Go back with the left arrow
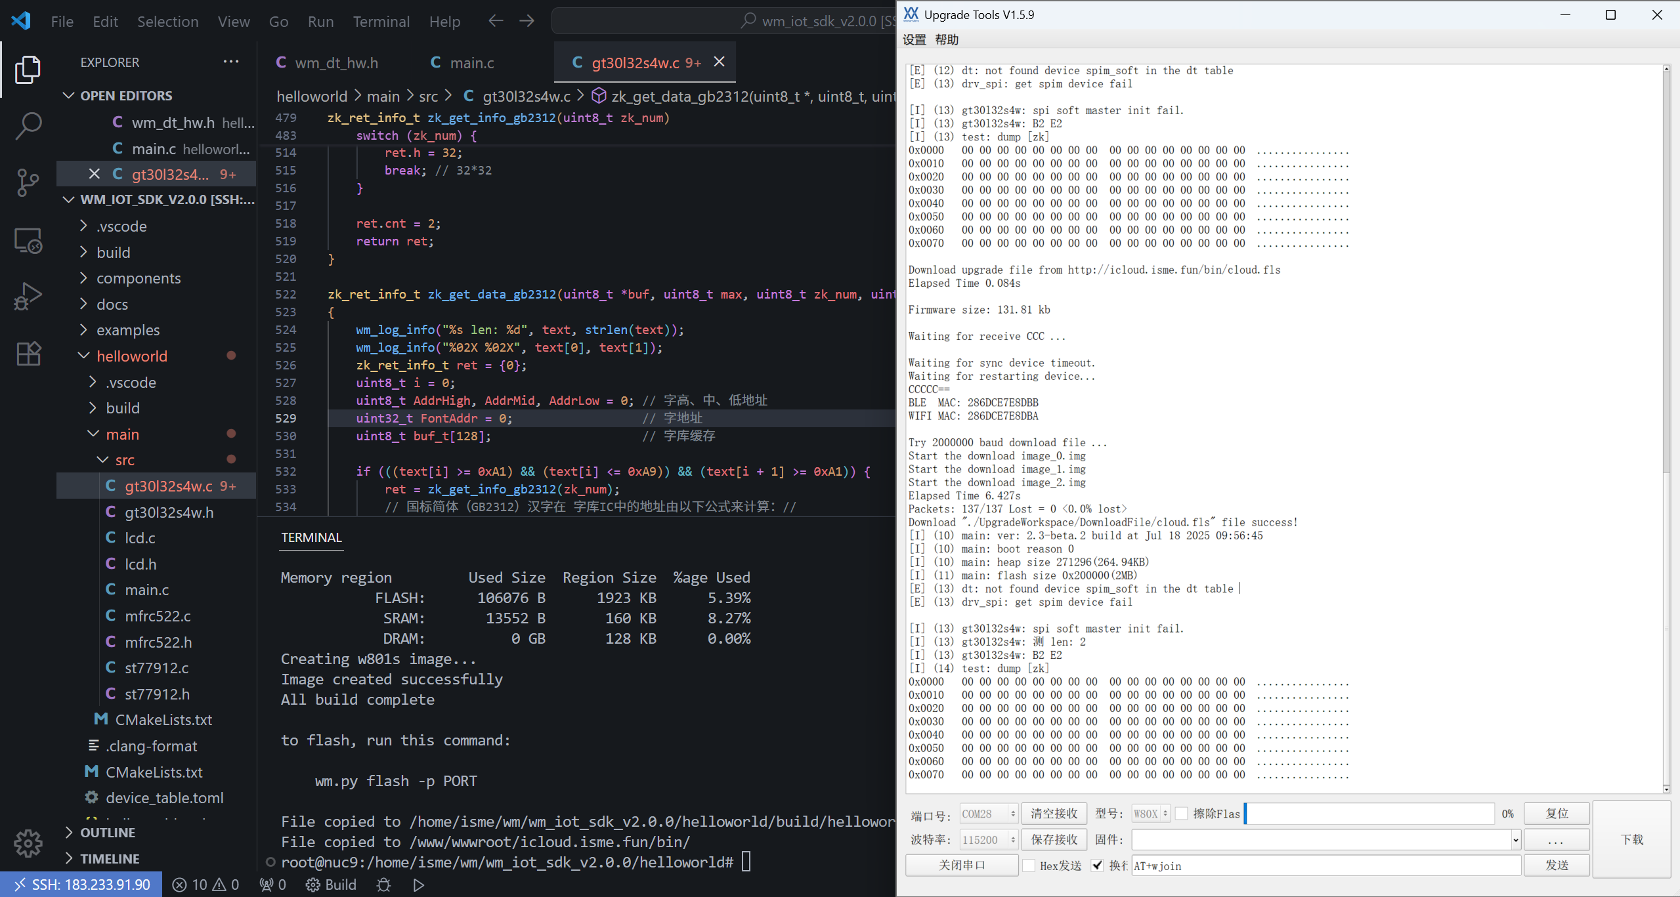Screen dimensions: 1680x897 tap(496, 21)
